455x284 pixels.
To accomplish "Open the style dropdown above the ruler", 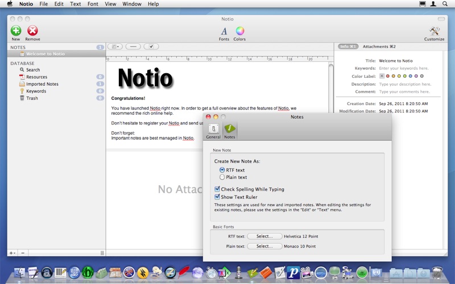I will point(115,47).
